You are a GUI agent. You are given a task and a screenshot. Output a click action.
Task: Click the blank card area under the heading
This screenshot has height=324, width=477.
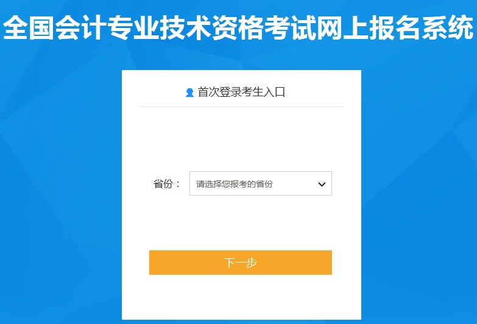241,139
